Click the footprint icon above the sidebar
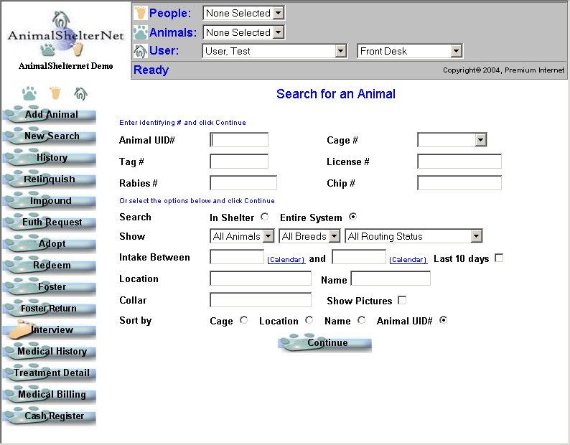570x445 pixels. (x=55, y=93)
